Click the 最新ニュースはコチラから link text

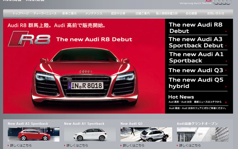(208, 102)
